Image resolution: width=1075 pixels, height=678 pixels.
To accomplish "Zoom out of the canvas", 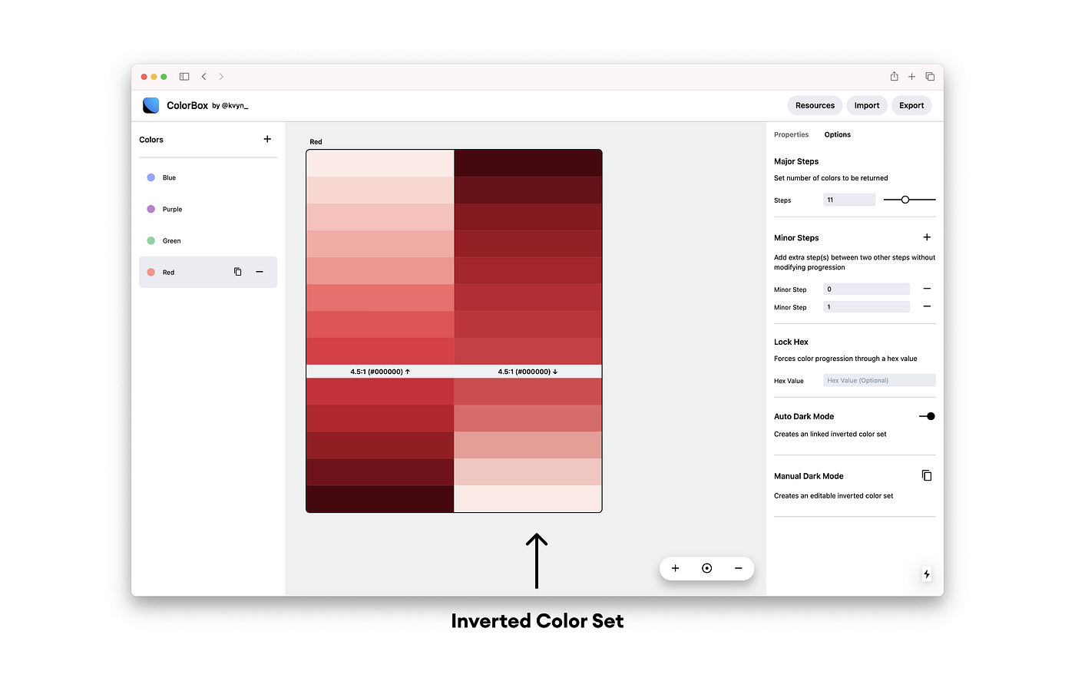I will [x=738, y=568].
